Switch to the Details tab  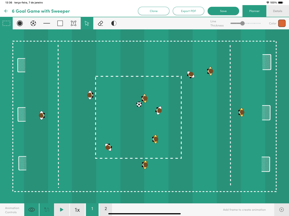pos(277,11)
